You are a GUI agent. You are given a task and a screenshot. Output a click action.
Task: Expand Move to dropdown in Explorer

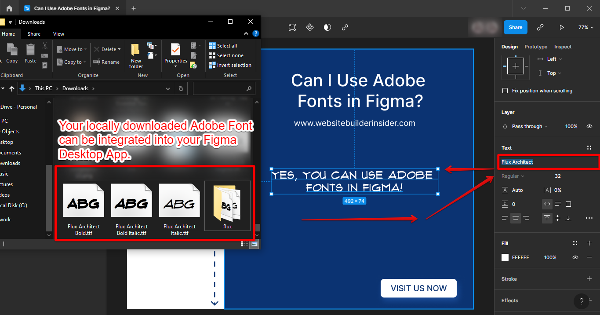pyautogui.click(x=85, y=49)
